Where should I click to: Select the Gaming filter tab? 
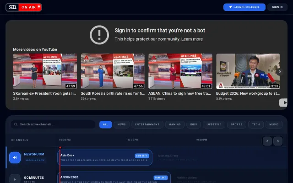175,124
